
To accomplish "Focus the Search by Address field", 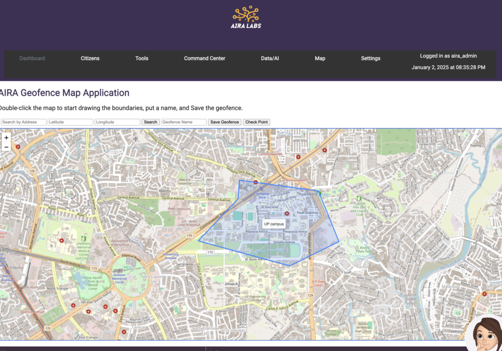I will 24,122.
